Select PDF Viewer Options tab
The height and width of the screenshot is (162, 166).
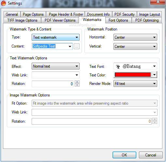pyautogui.click(x=60, y=20)
